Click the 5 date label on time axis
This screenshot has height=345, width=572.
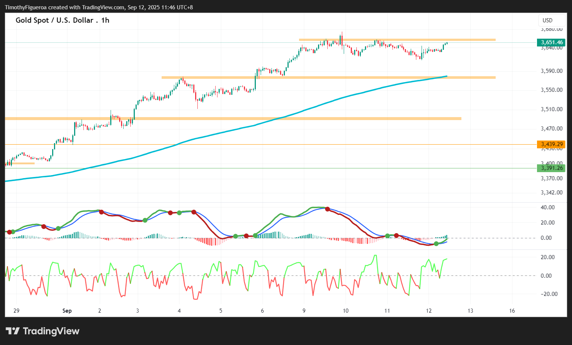pyautogui.click(x=221, y=311)
